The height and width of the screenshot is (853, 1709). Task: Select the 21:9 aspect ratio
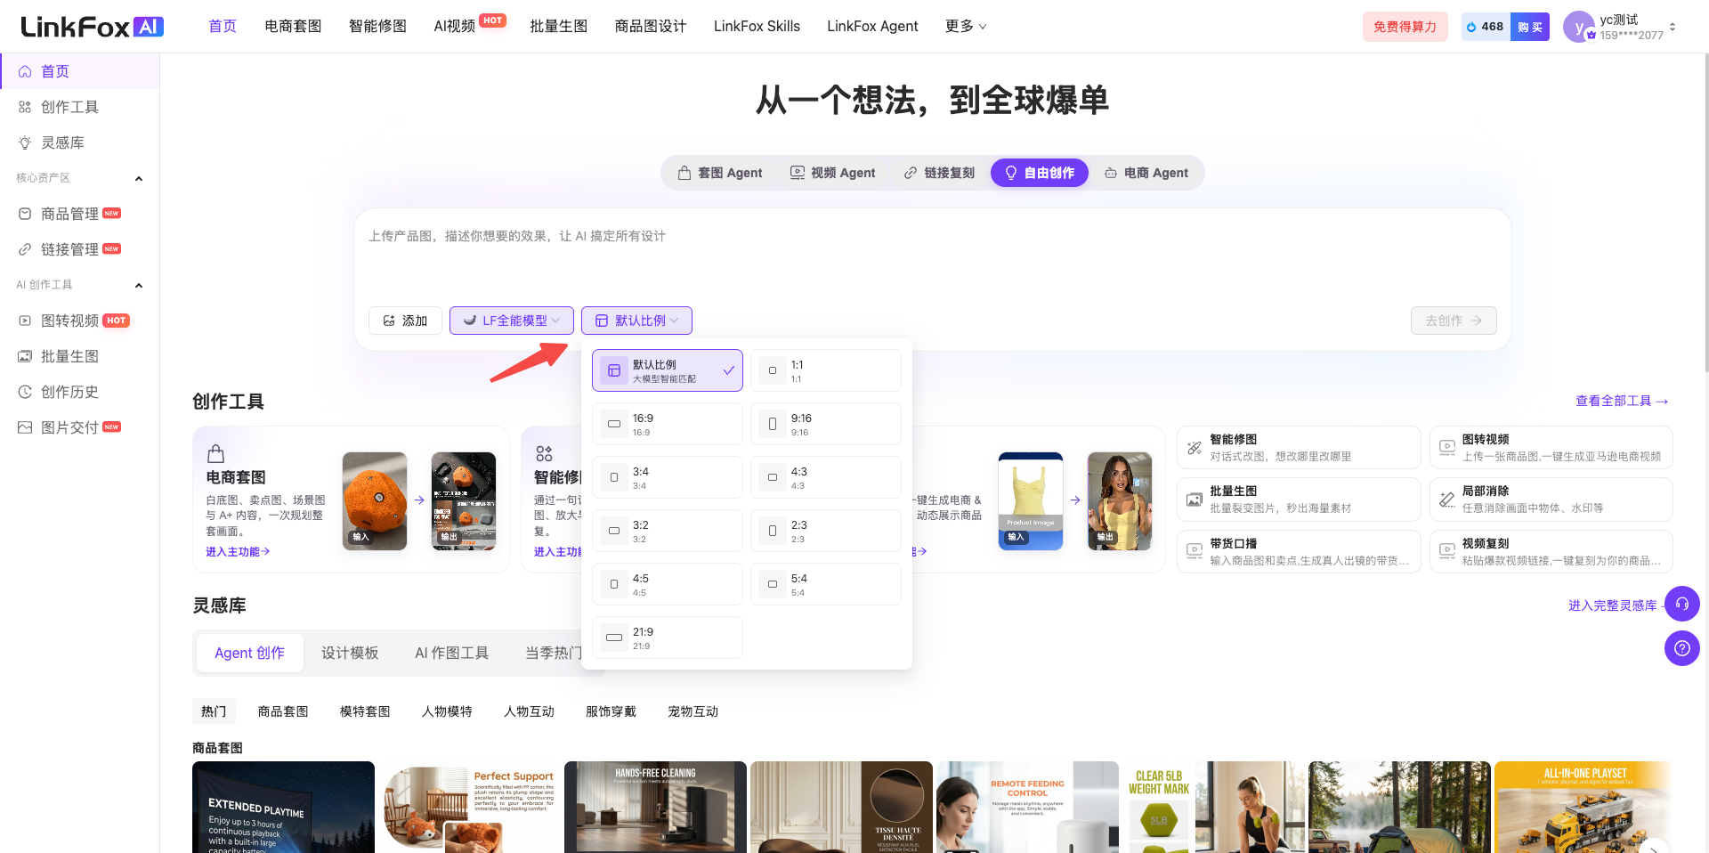pos(668,638)
